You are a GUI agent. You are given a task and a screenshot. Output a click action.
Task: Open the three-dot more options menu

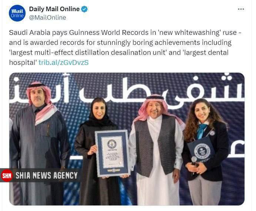(241, 9)
